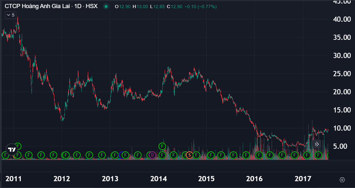Select the 2017 label on time axis
Image resolution: width=355 pixels, height=188 pixels.
[x=303, y=179]
